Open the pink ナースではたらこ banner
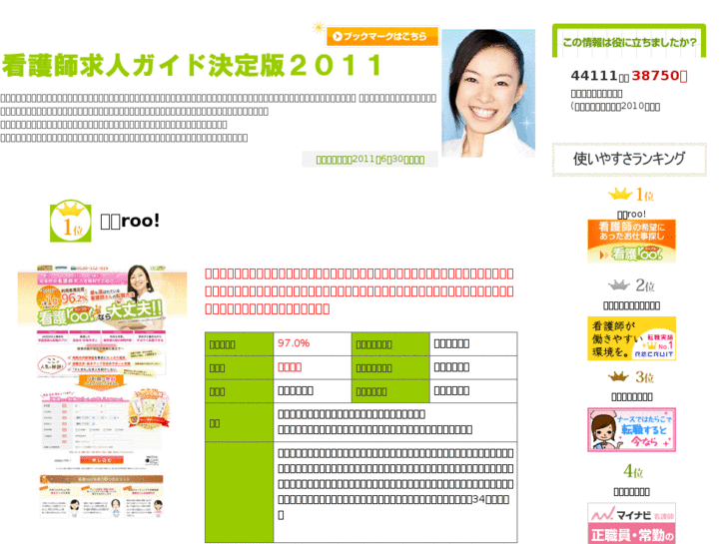This screenshot has width=726, height=544. coord(631,429)
